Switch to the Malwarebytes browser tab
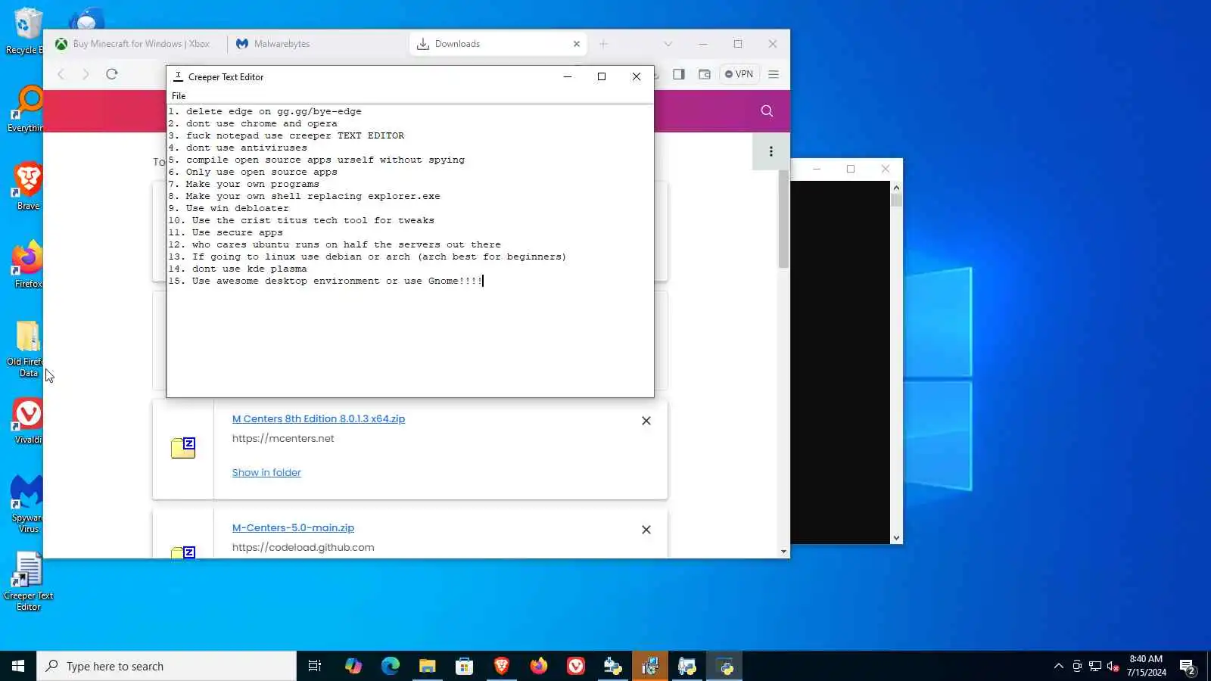This screenshot has width=1211, height=681. (318, 44)
